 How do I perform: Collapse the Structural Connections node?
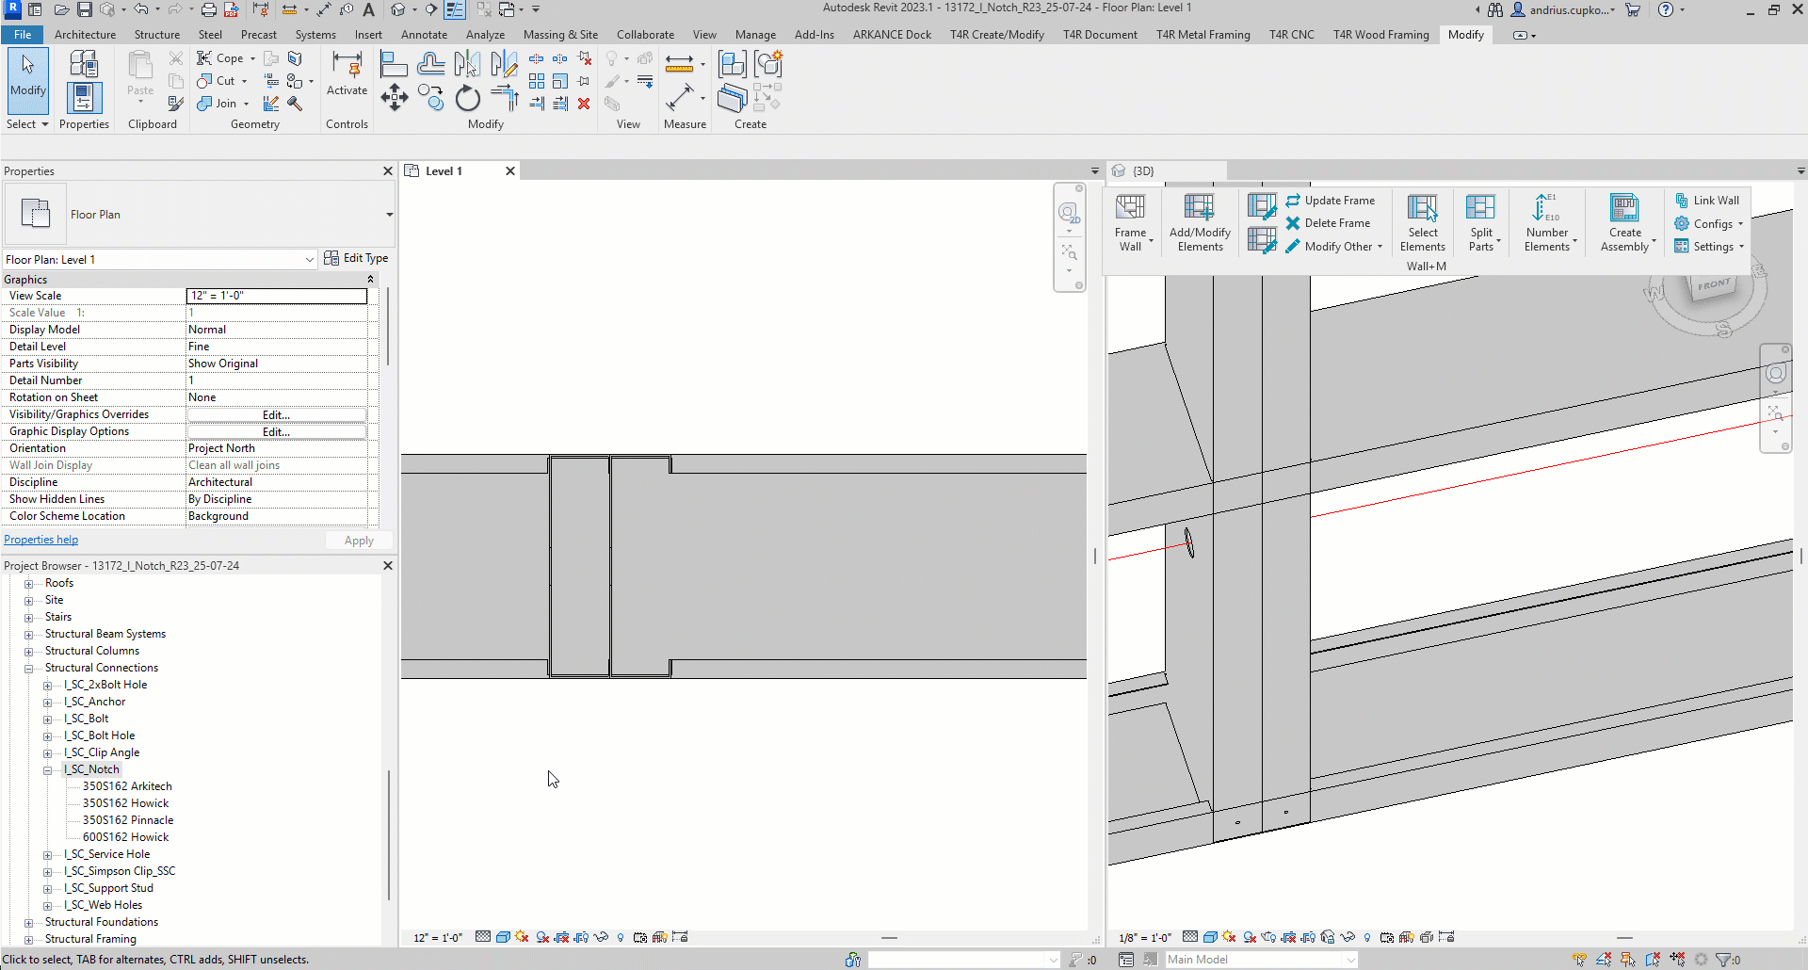click(28, 668)
